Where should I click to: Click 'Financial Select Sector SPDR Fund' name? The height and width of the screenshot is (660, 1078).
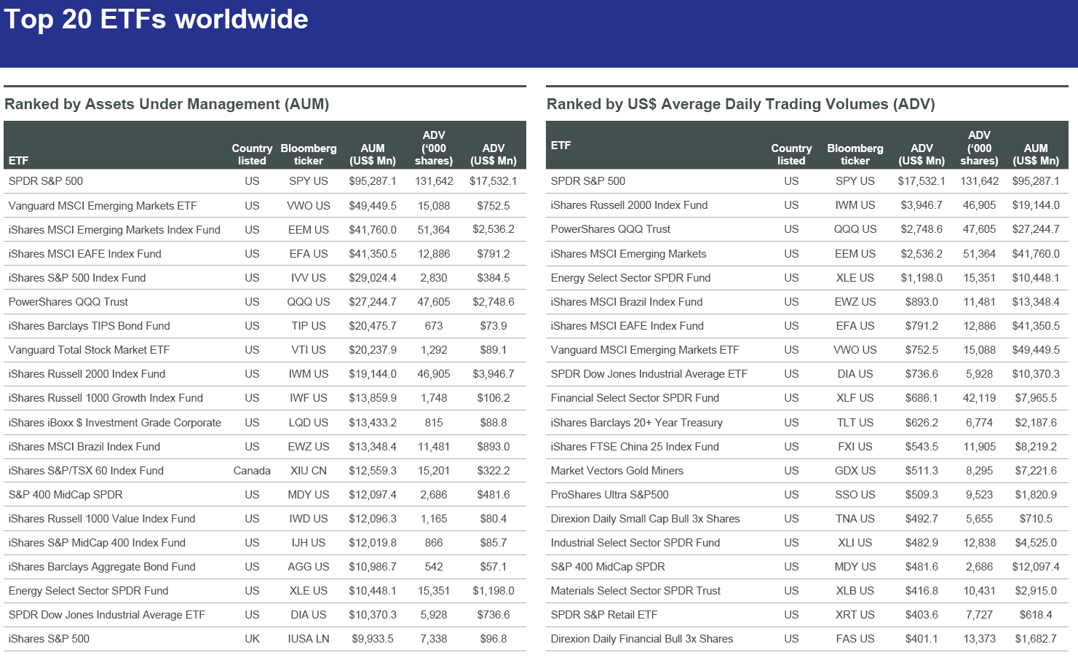[x=635, y=398]
